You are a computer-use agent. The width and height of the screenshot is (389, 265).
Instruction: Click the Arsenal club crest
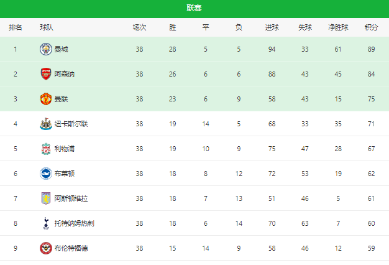[46, 74]
